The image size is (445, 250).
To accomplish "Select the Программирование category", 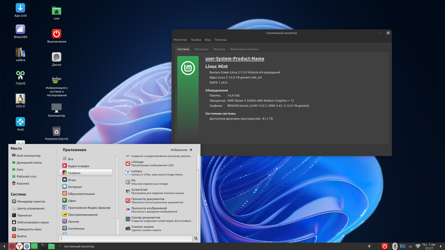I will pyautogui.click(x=86, y=214).
